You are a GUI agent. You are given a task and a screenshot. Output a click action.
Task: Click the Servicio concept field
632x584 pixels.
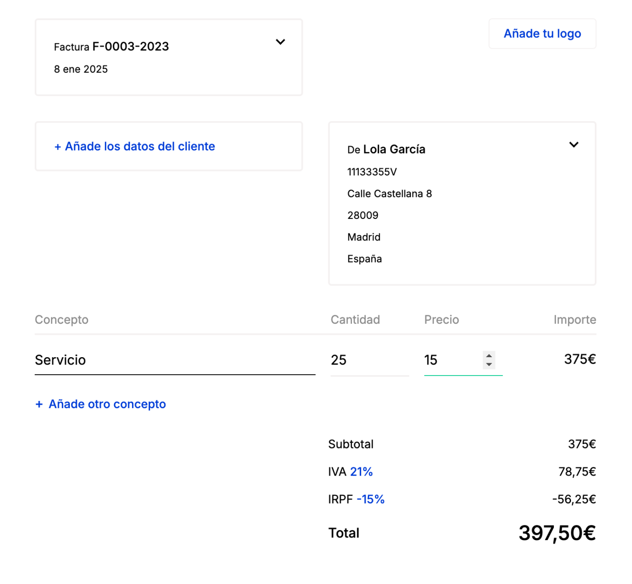[x=174, y=360]
